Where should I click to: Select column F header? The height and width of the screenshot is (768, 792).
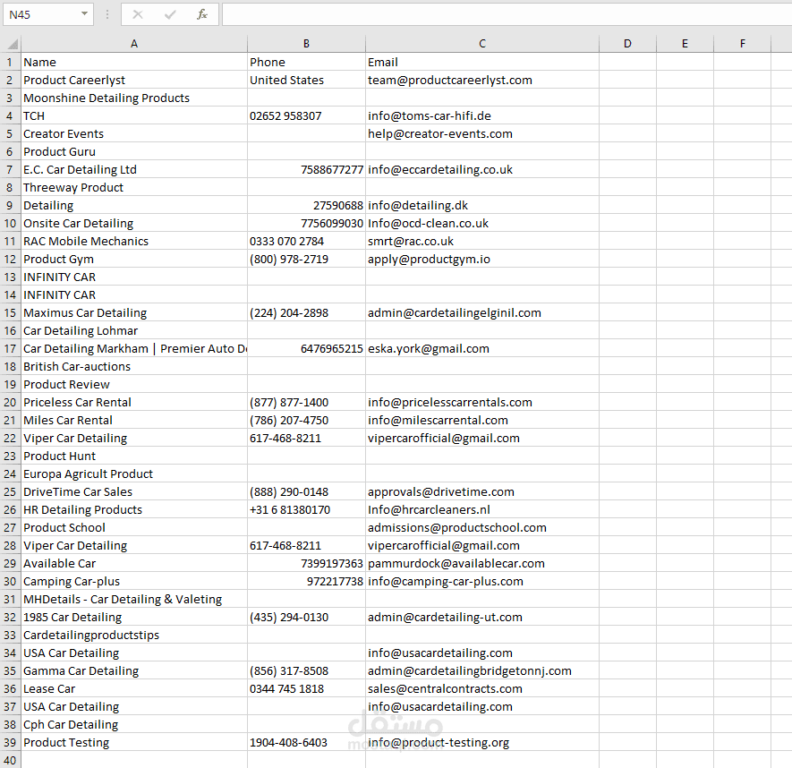pyautogui.click(x=743, y=44)
